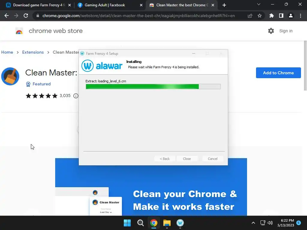The image size is (307, 230).
Task: Click the Installing heading
Action: pyautogui.click(x=134, y=62)
